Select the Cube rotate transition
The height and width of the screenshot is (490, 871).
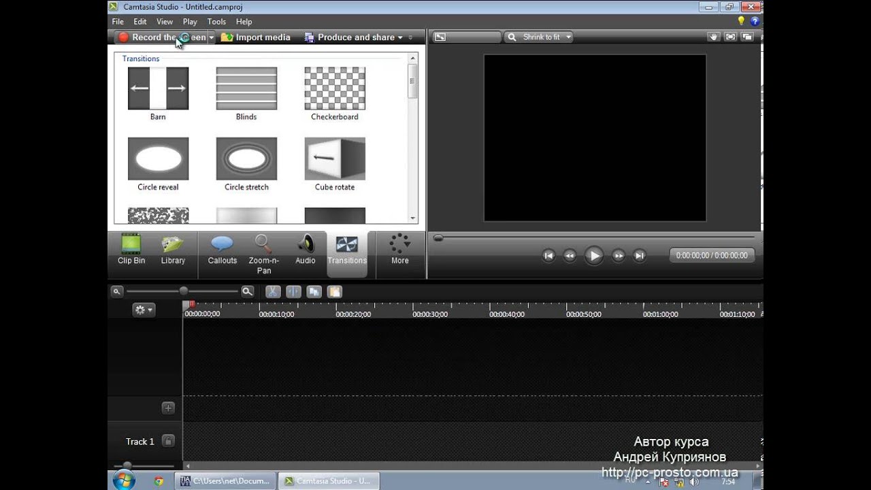coord(335,159)
